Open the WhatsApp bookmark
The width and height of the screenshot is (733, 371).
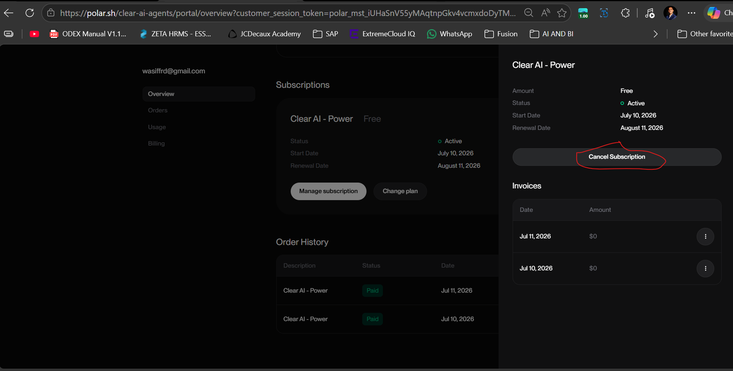tap(450, 34)
